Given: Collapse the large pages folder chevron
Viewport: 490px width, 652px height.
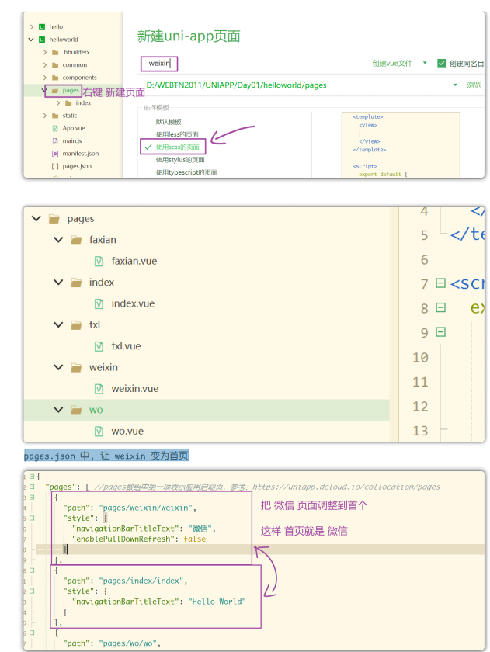Looking at the screenshot, I should tap(36, 218).
